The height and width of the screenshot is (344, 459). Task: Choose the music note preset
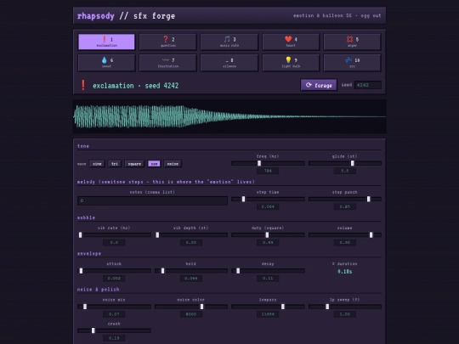[x=229, y=42]
